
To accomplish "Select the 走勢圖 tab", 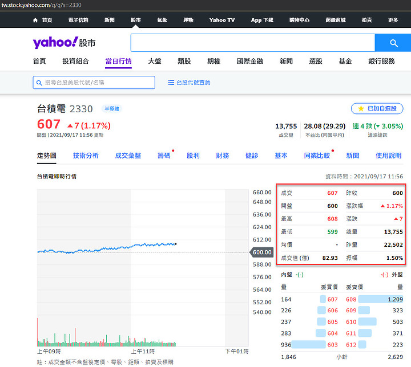I will [46, 156].
